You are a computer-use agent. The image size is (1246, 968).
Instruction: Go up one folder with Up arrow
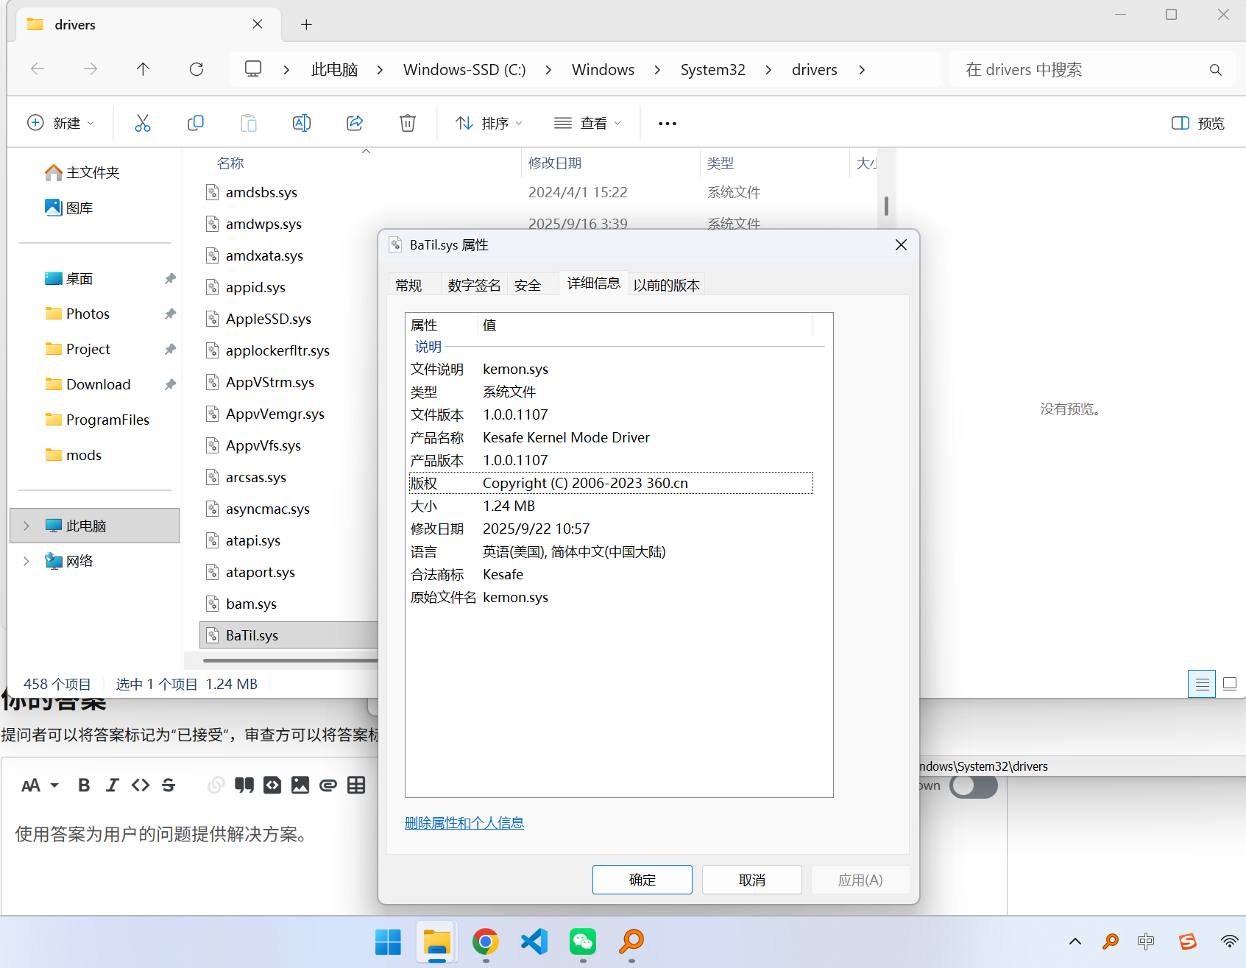click(143, 69)
